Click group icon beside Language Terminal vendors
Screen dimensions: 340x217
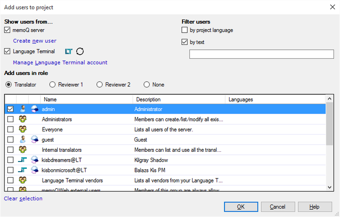22,181
